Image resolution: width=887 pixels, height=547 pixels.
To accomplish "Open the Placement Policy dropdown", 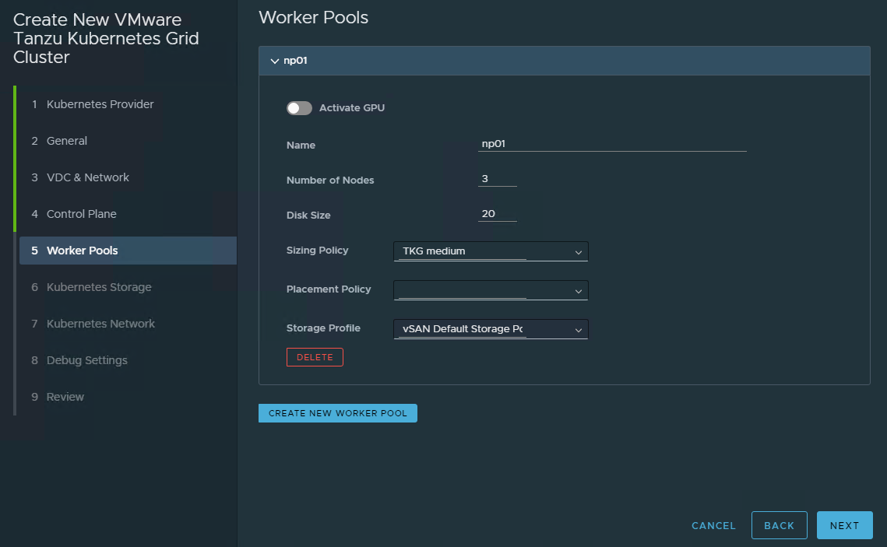I will pyautogui.click(x=491, y=290).
